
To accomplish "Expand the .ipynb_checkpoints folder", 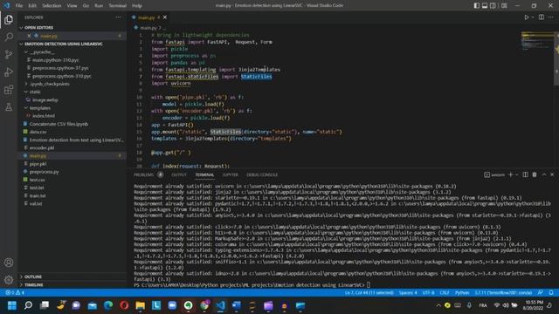I will tap(26, 84).
